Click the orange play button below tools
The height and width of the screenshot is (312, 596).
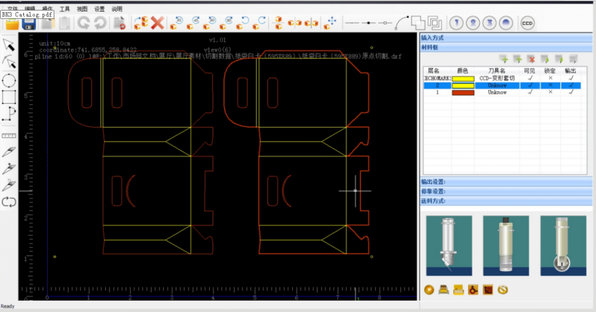click(430, 289)
